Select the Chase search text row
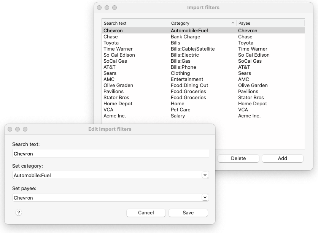Screen dimensions: 318x233 pyautogui.click(x=111, y=36)
